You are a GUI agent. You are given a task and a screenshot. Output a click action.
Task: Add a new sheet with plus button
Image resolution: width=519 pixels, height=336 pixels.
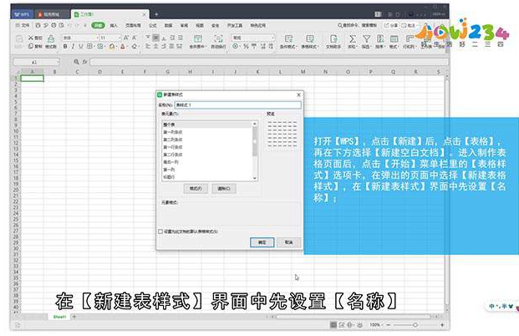74,317
